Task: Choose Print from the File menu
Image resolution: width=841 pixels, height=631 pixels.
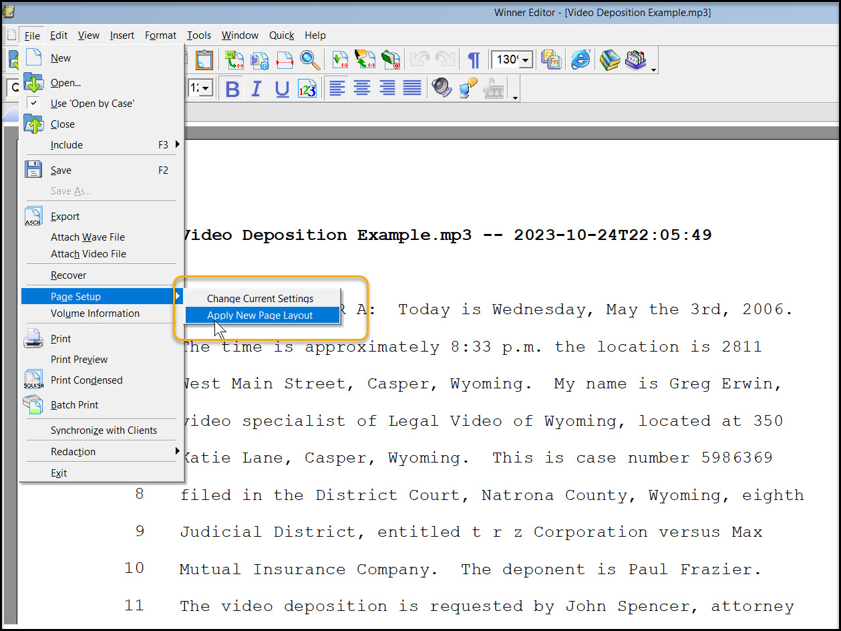Action: click(x=102, y=339)
